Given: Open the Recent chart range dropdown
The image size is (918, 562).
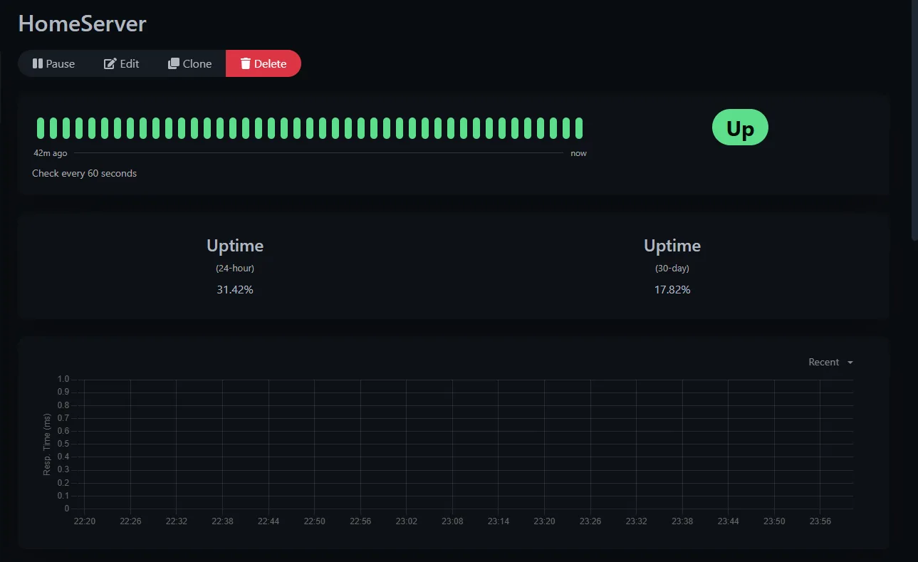Looking at the screenshot, I should point(830,362).
